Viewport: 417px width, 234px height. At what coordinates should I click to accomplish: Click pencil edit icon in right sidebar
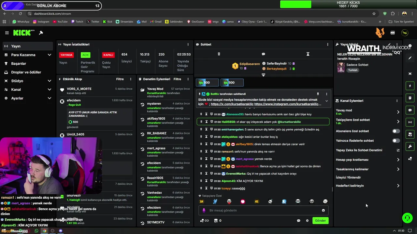pyautogui.click(x=410, y=58)
